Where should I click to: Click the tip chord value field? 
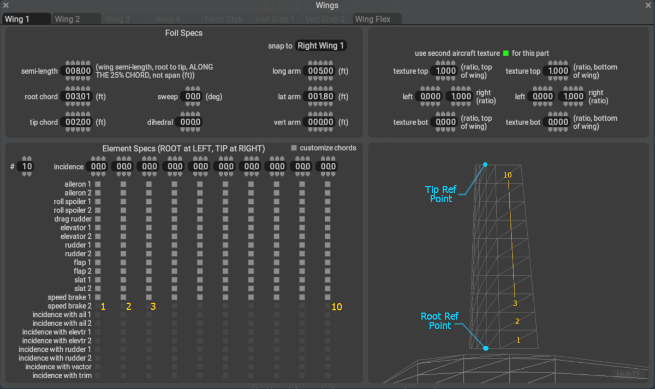tap(76, 122)
